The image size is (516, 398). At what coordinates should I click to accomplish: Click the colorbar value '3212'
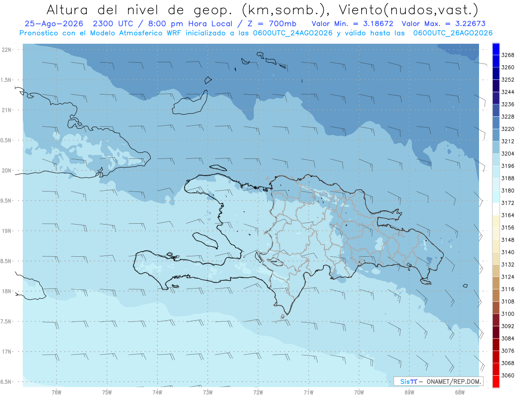(507, 141)
